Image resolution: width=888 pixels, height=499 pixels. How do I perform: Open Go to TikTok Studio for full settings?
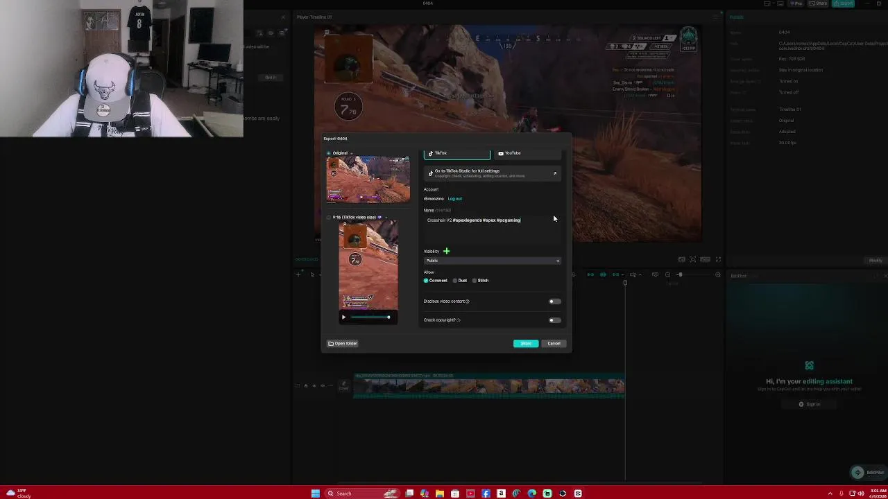pyautogui.click(x=493, y=173)
